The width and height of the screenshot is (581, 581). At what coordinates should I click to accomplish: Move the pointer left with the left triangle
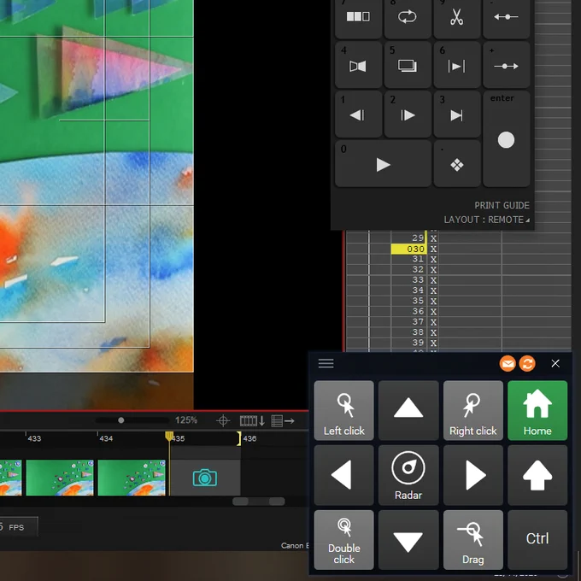(343, 475)
